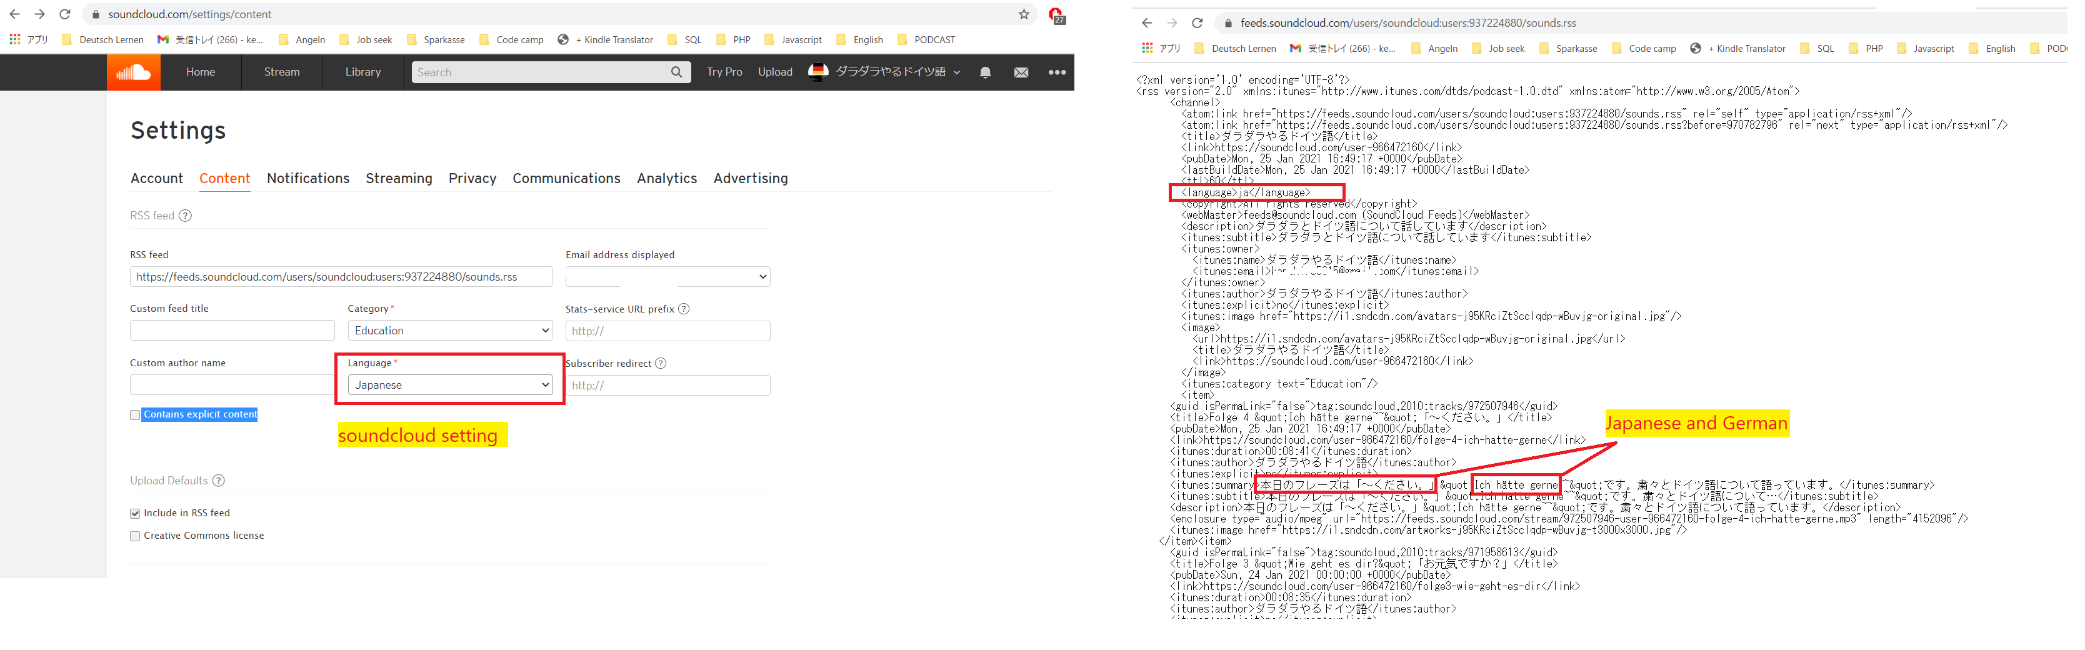Click the '<language>ja</language>' line in the RSS XML
Image resolution: width=2085 pixels, height=650 pixels.
1246,192
